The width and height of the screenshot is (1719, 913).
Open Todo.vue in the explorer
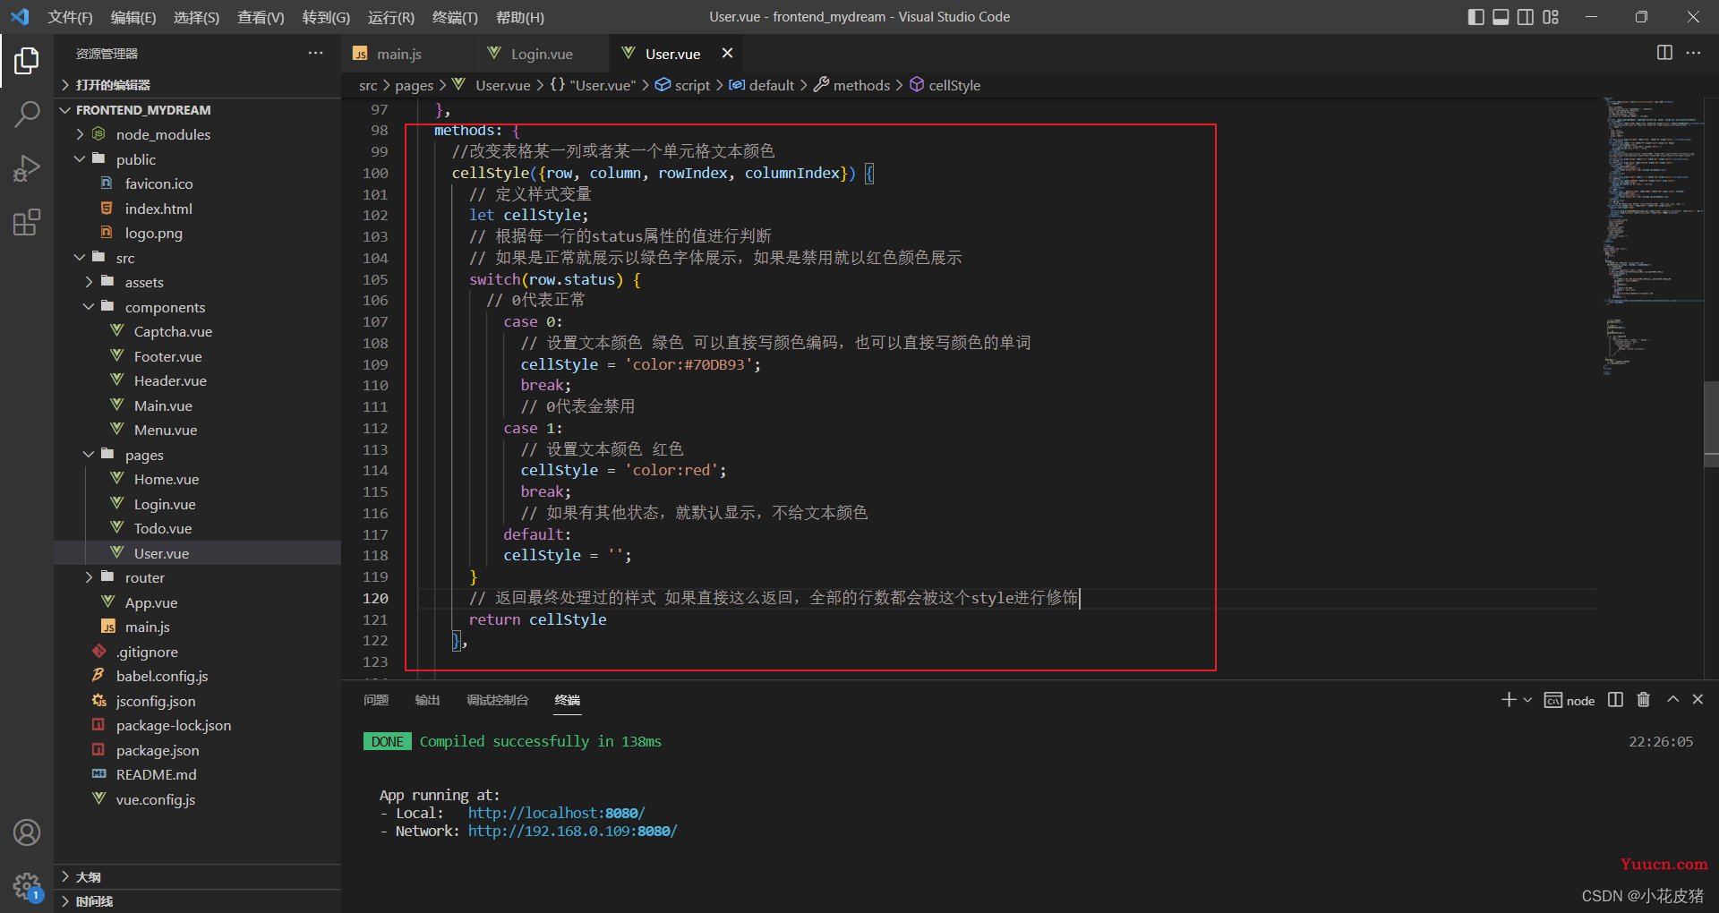click(x=163, y=528)
